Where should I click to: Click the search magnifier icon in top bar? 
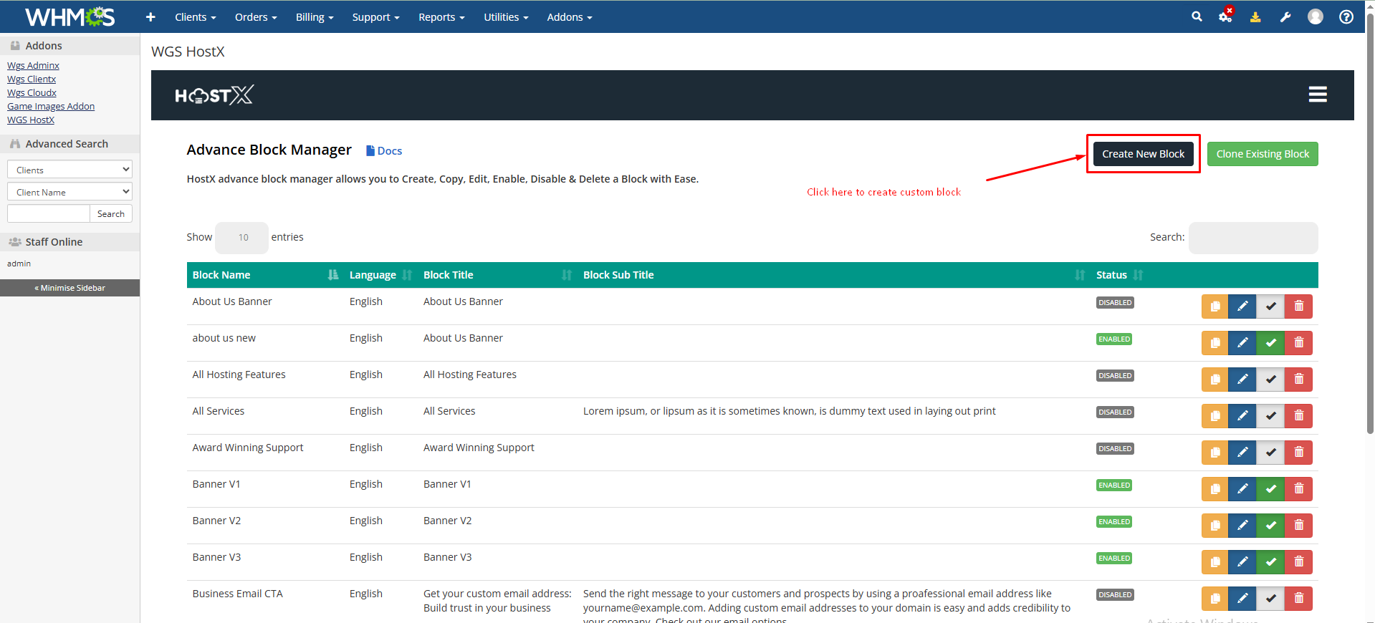click(1197, 16)
